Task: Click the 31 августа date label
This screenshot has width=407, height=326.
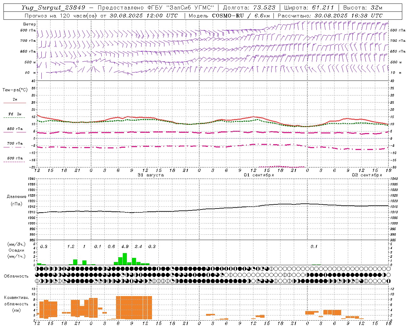Action: pyautogui.click(x=151, y=175)
